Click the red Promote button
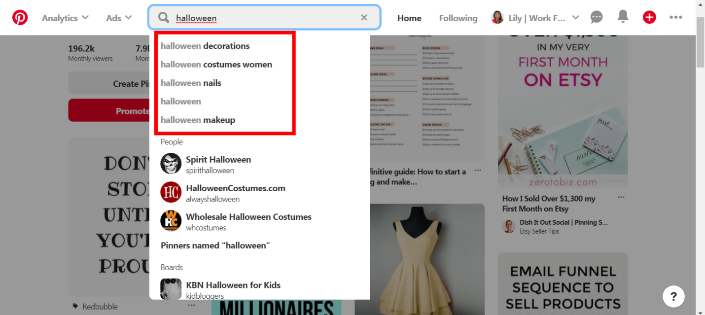Viewport: 705px width, 315px height. (x=109, y=110)
